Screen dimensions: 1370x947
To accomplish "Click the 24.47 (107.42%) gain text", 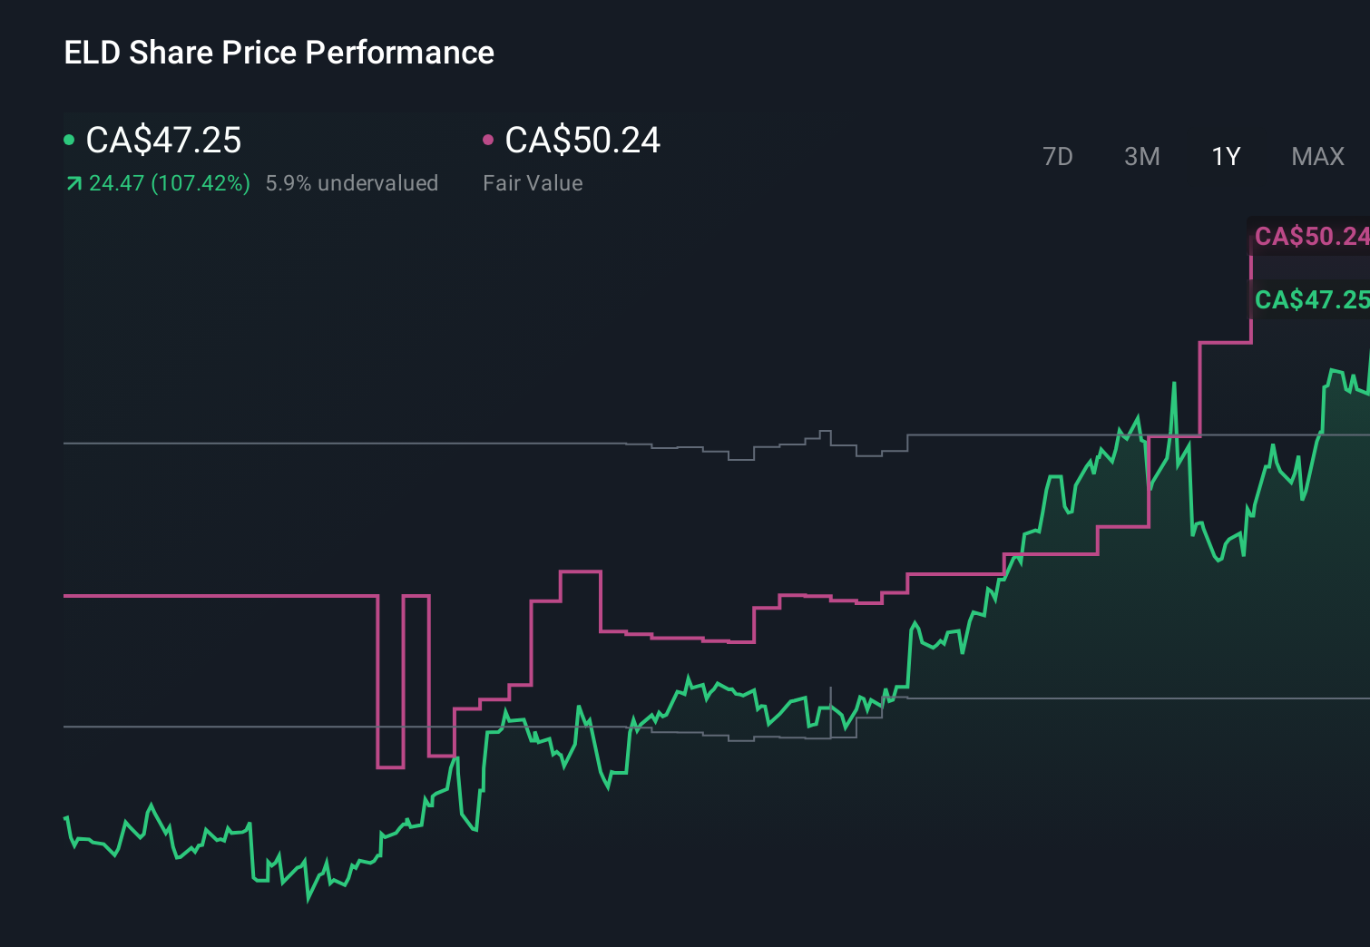I will coord(169,183).
